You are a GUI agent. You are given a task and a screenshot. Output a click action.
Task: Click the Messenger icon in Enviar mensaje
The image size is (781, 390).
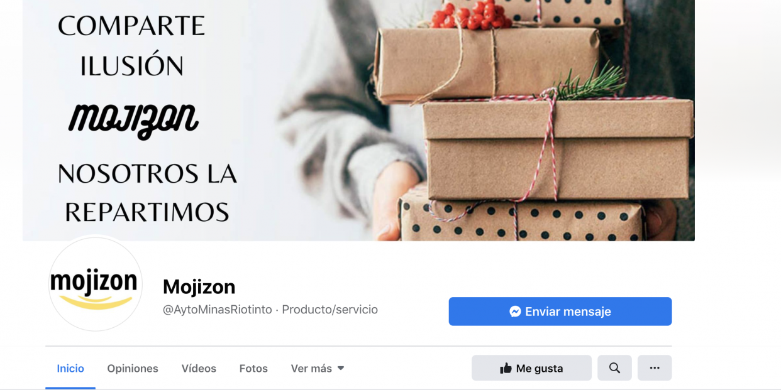click(x=515, y=311)
